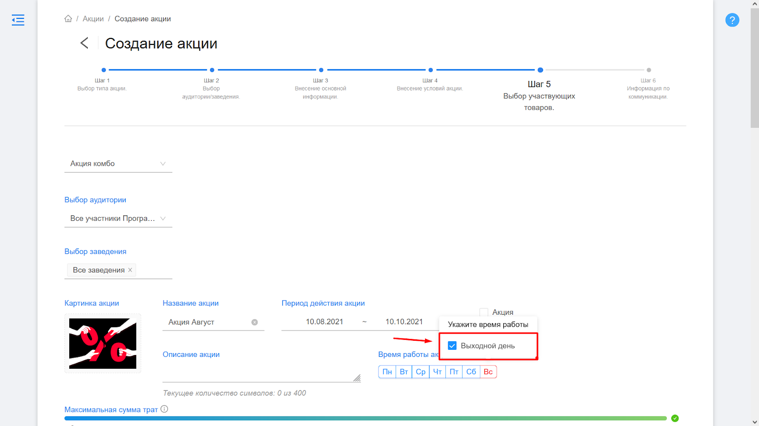Go to Шаг 3 Внесение основной информации
This screenshot has height=426, width=759.
pyautogui.click(x=321, y=85)
